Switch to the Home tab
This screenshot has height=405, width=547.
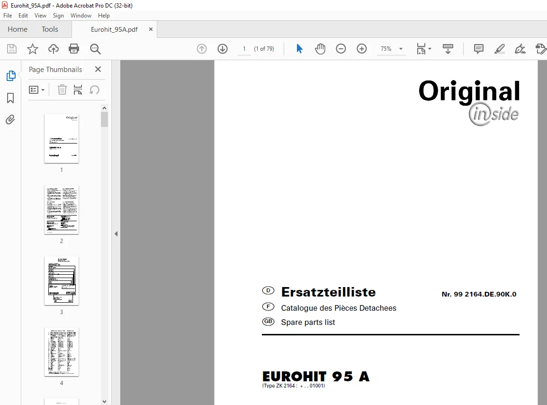(18, 29)
